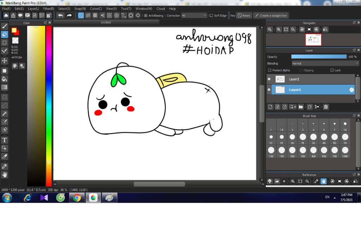Open the Layer menu
Viewport: 361px width, 233px height.
click(33, 8)
